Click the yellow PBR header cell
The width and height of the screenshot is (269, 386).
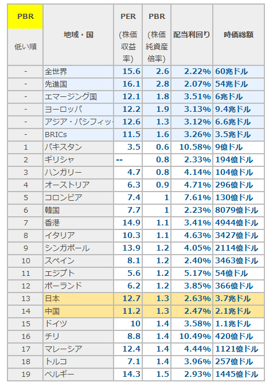[25, 17]
